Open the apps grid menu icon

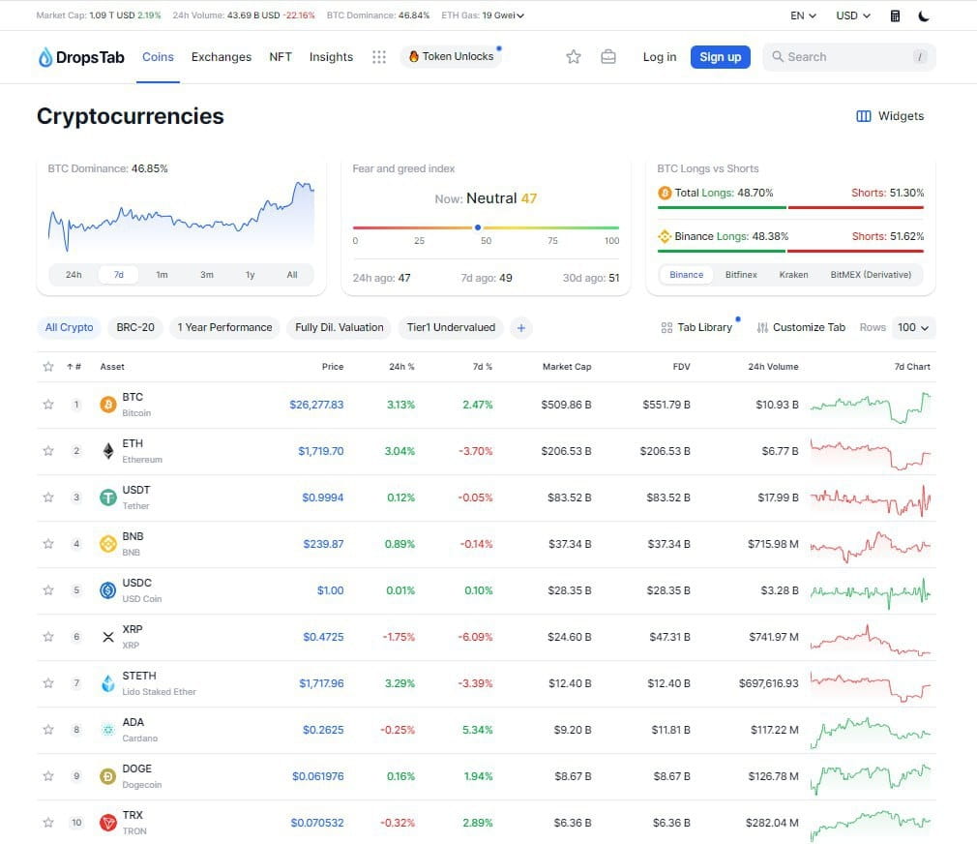tap(379, 57)
